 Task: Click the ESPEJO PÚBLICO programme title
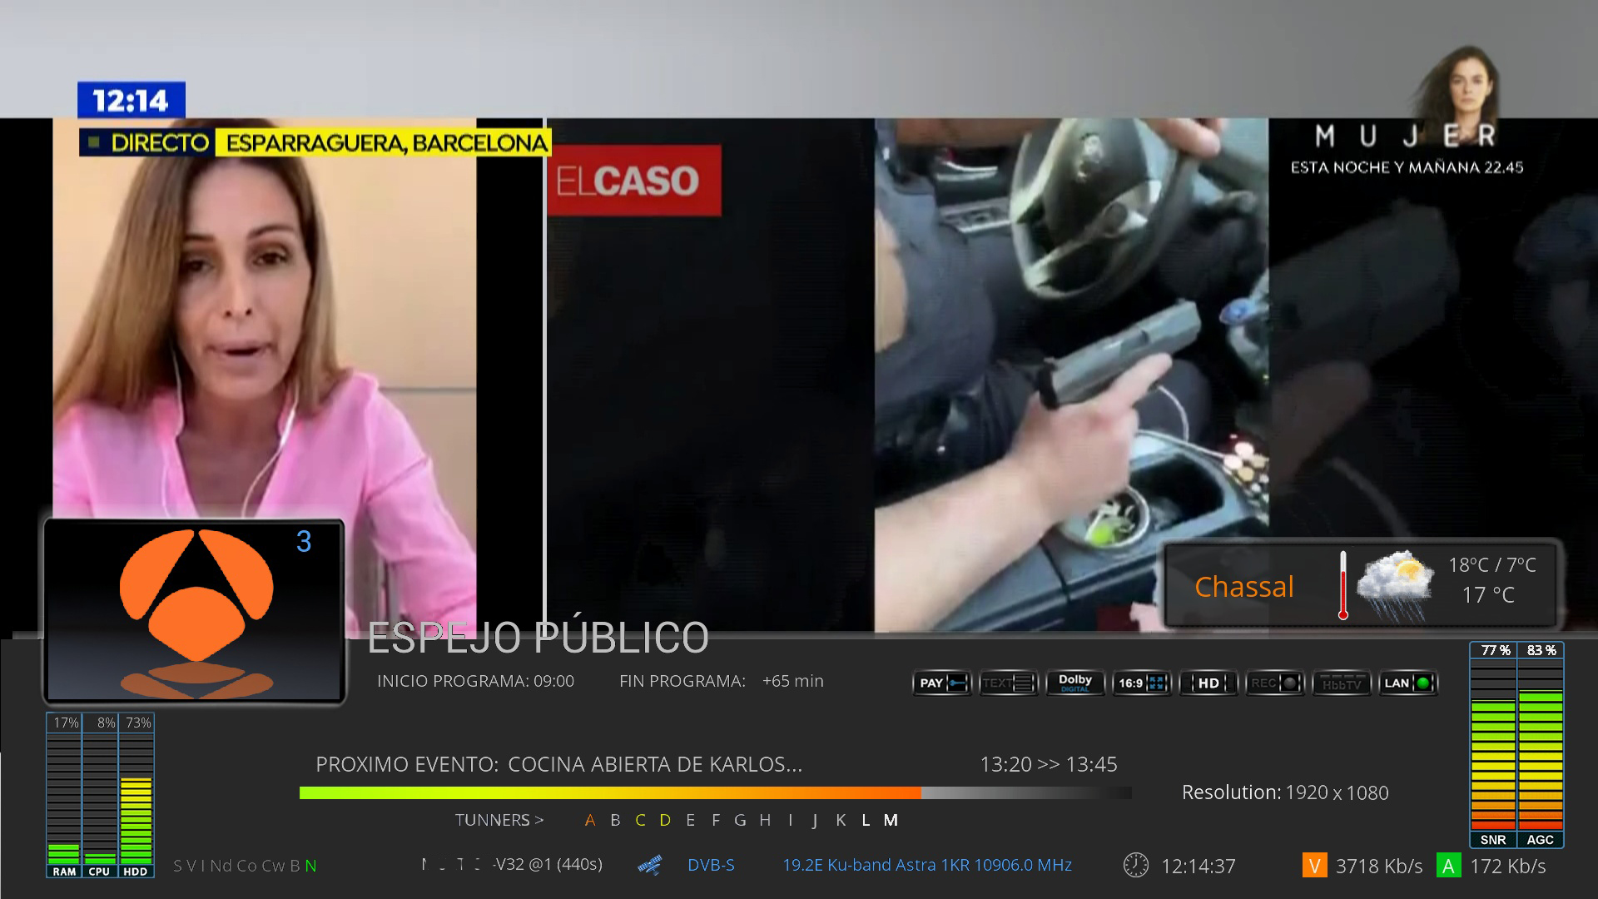(538, 638)
